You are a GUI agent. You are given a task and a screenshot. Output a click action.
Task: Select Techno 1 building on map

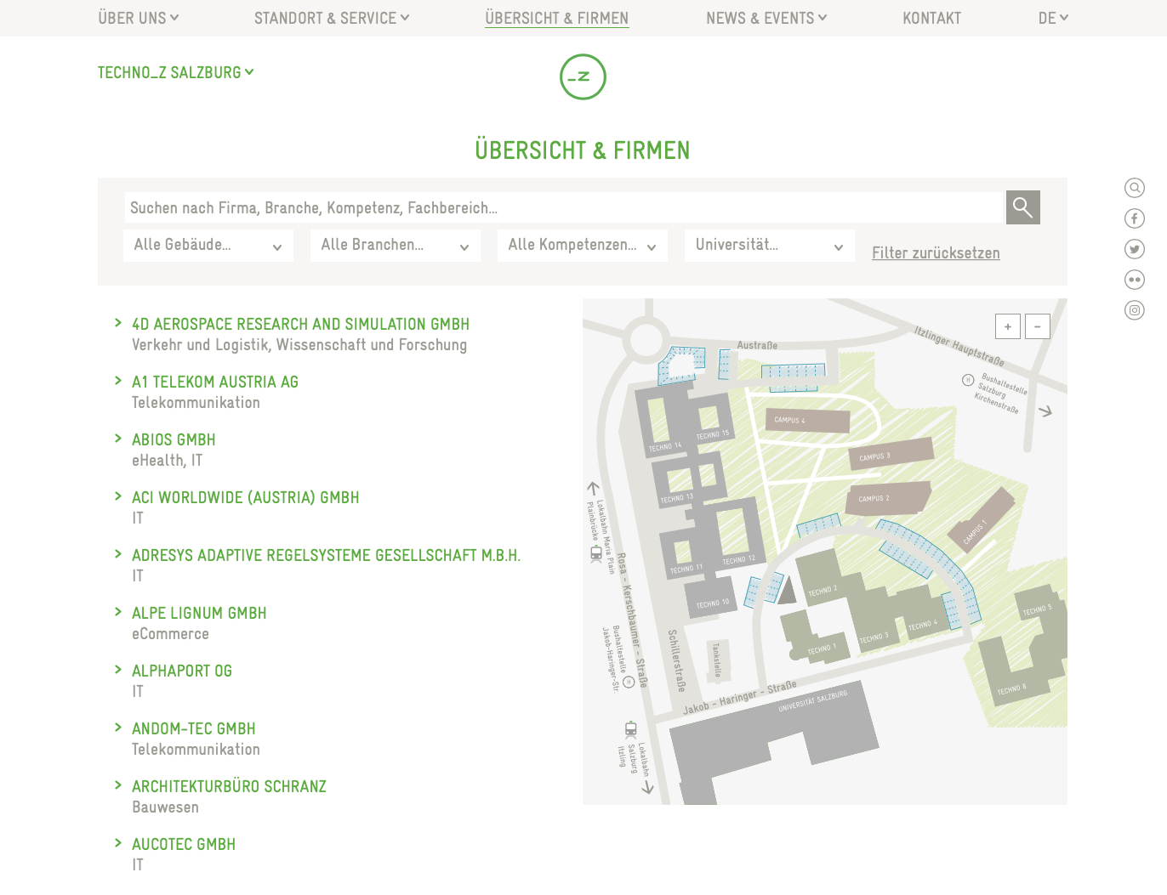point(815,639)
